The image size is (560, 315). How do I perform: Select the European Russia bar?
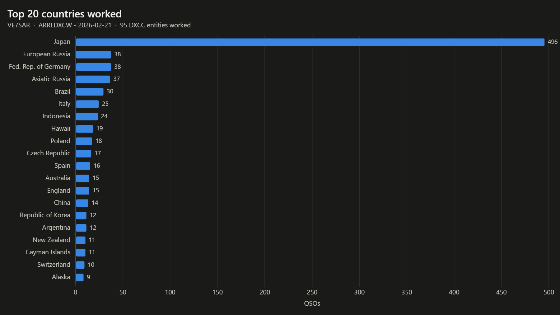[93, 54]
